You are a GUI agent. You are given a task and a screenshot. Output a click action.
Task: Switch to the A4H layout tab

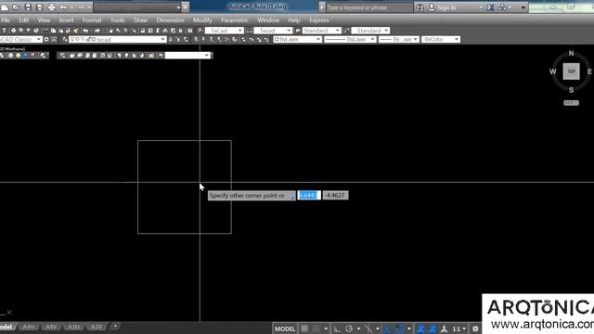point(29,327)
